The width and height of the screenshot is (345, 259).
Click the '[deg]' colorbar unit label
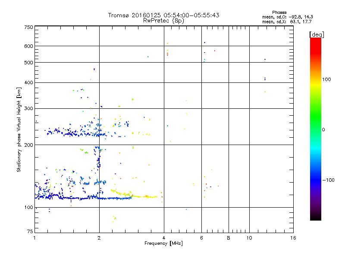(317, 35)
